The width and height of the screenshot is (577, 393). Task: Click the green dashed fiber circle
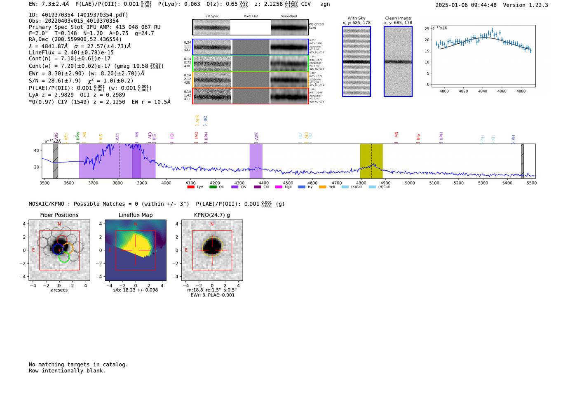pos(63,257)
